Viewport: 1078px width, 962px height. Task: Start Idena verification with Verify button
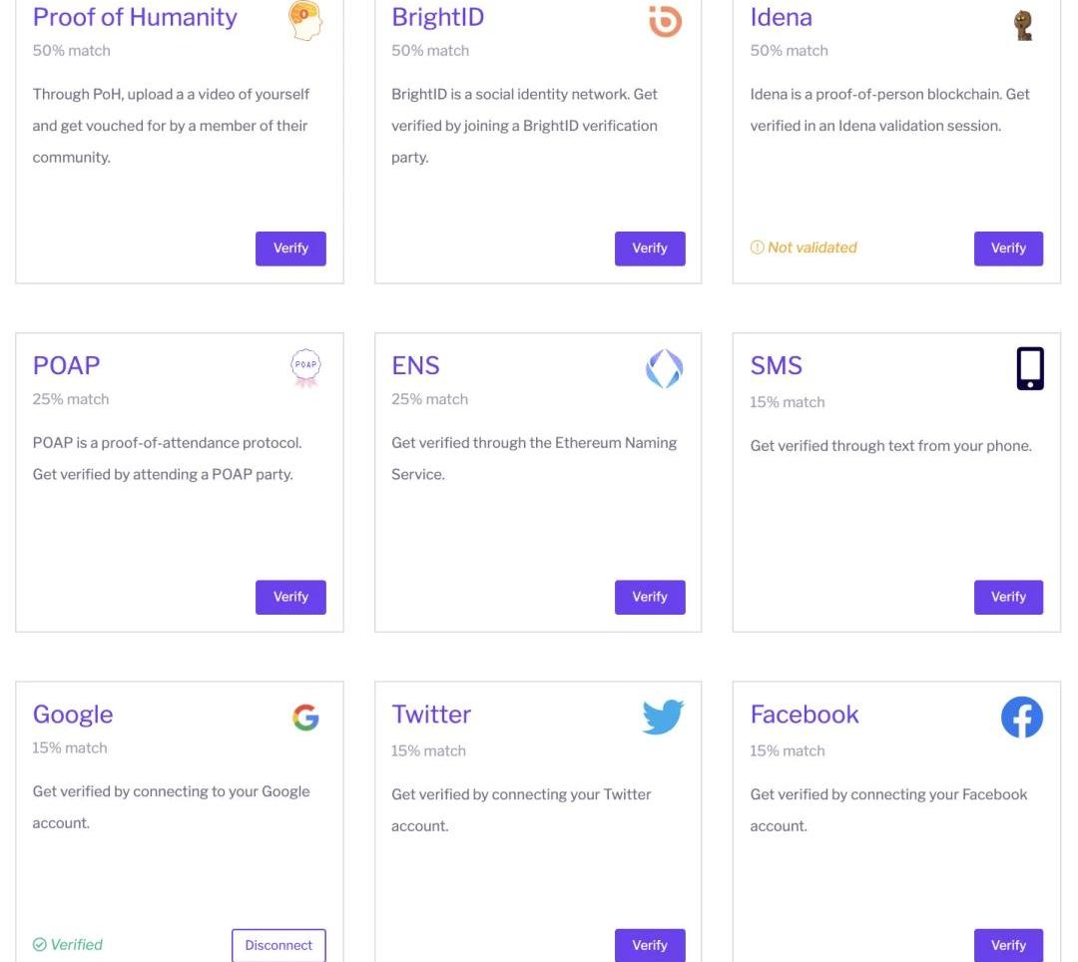1008,248
